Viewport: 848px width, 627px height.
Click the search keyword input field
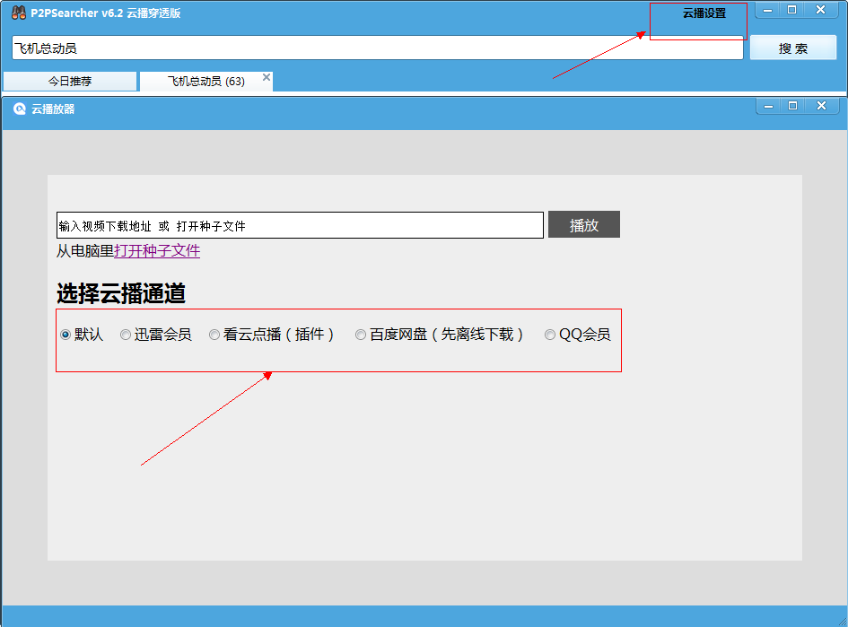coord(377,48)
